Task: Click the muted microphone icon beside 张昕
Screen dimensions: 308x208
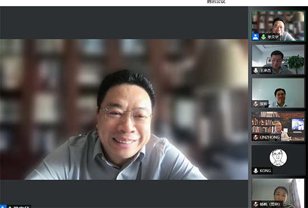Action: click(255, 104)
